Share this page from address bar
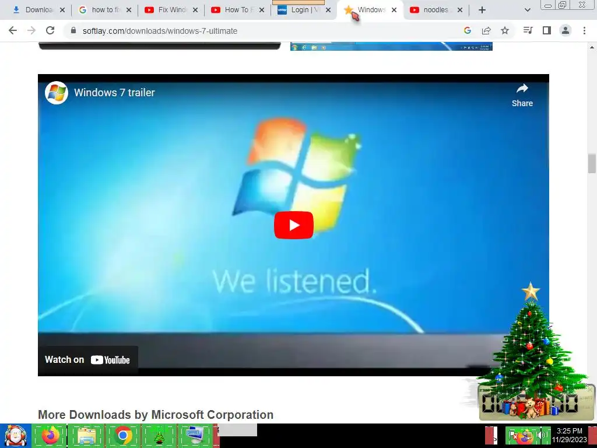 pos(486,31)
